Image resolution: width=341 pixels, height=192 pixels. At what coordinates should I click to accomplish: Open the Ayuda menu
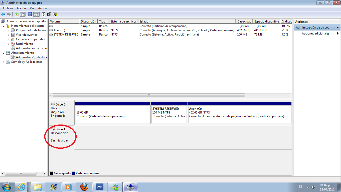[42, 8]
